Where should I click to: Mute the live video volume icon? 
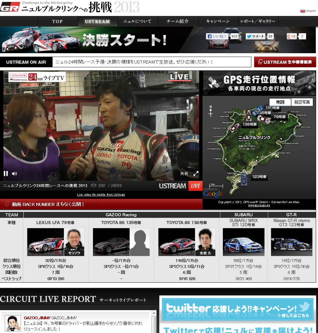tap(14, 174)
